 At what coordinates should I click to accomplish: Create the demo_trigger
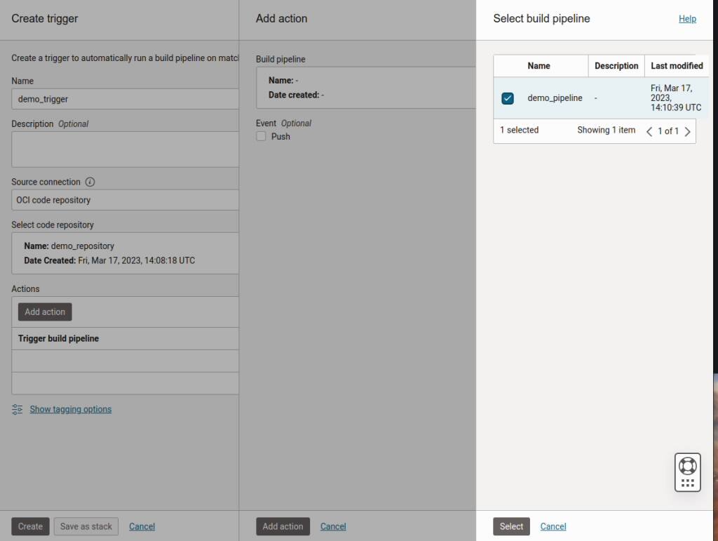click(x=29, y=526)
